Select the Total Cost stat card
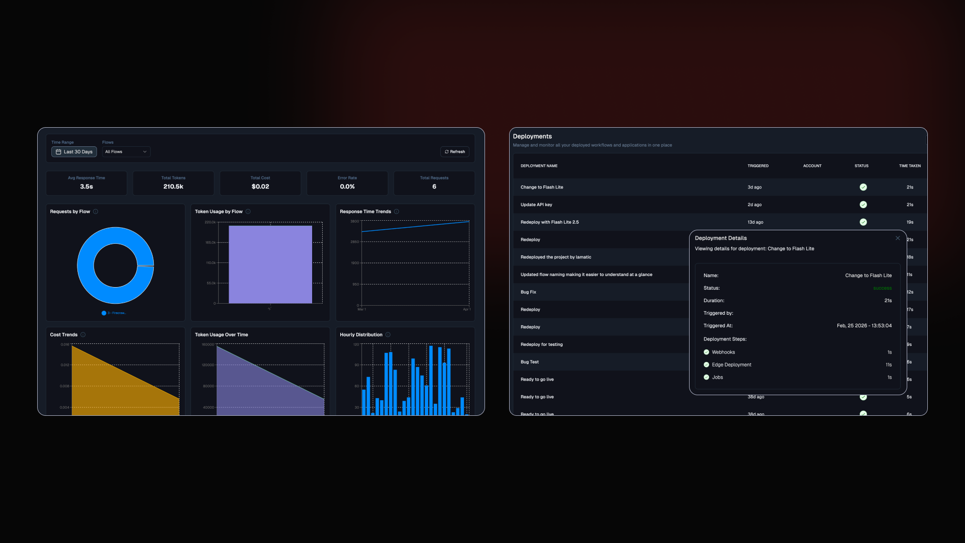 coord(260,183)
